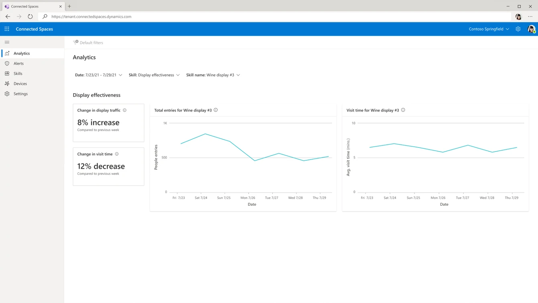Expand the Skill Display effectiveness filter
Screen dimensions: 538x303
[154, 75]
